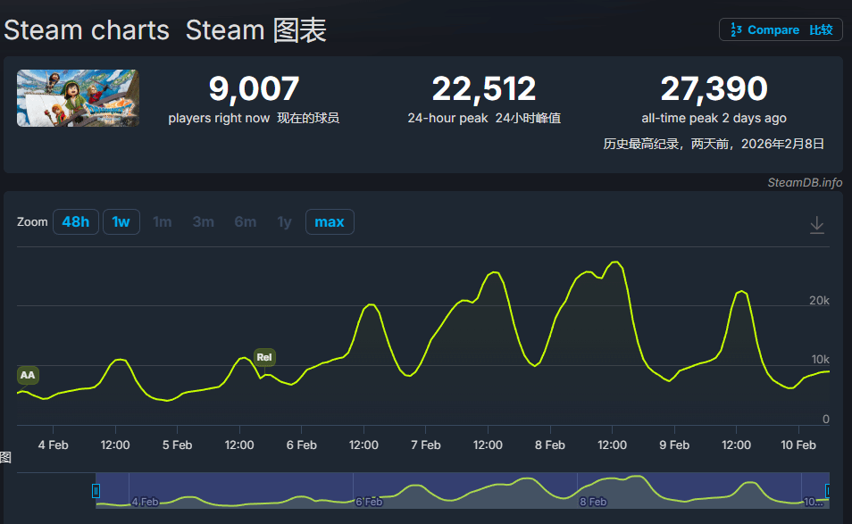Switch chart zoom to max
Screen dimensions: 852x524
click(x=330, y=221)
